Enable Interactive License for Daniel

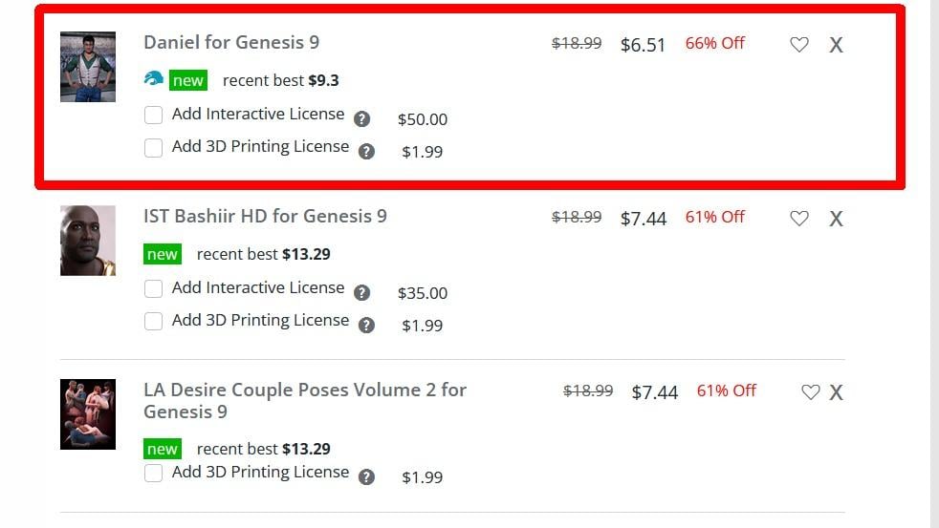153,116
